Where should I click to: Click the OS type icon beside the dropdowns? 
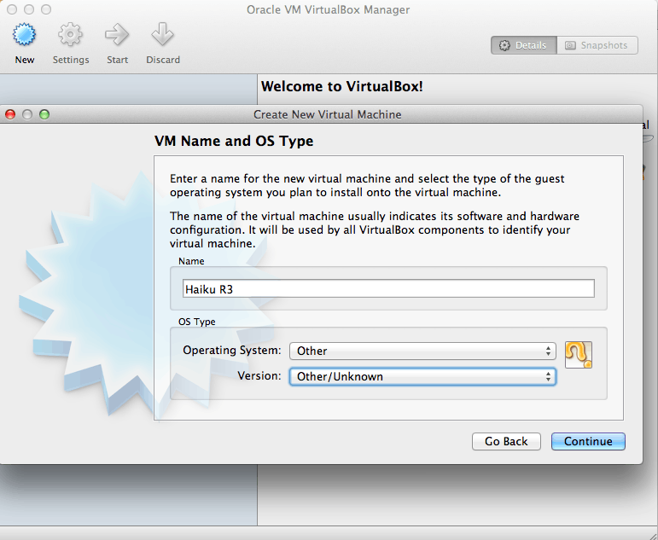tap(578, 354)
